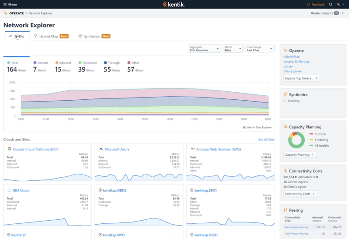Viewport: 349px width, 239px height.
Task: Expand the Explore Top Talkers dropdown
Action: tap(302, 78)
